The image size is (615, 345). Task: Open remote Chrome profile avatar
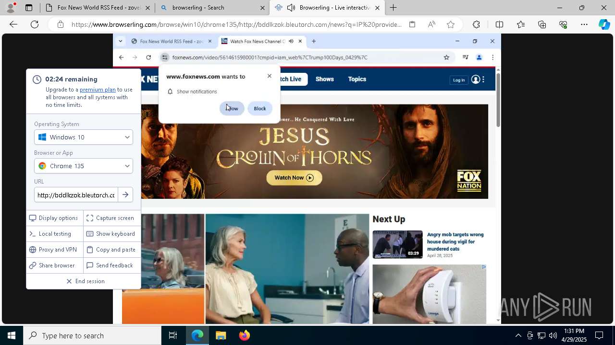tap(479, 57)
